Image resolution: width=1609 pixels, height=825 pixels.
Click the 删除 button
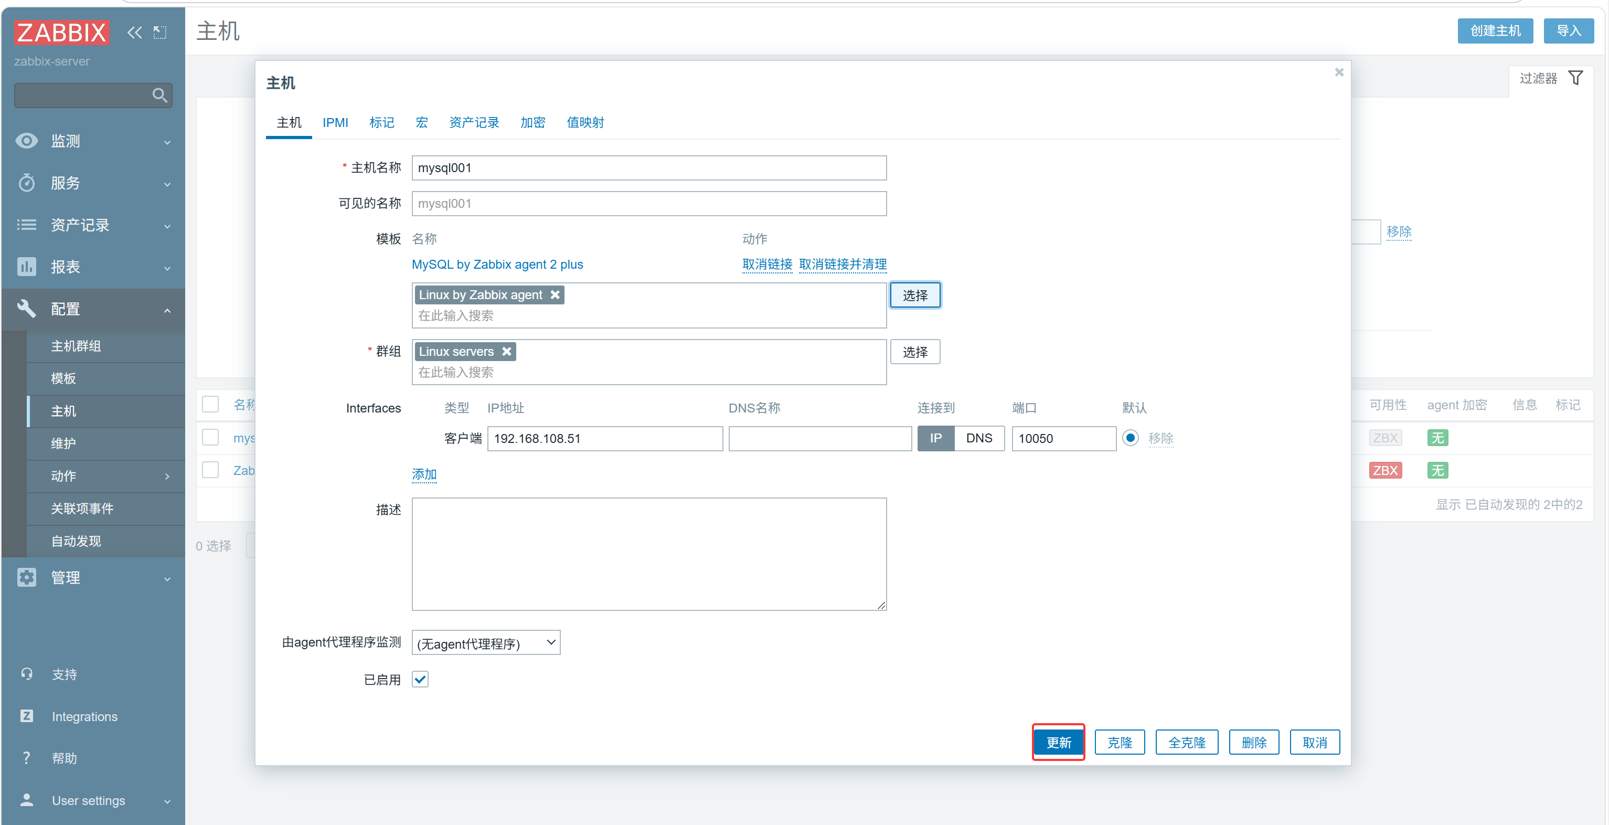click(1254, 742)
